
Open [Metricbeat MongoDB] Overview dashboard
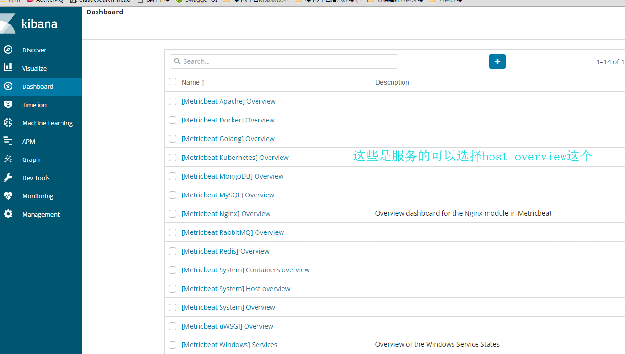233,176
